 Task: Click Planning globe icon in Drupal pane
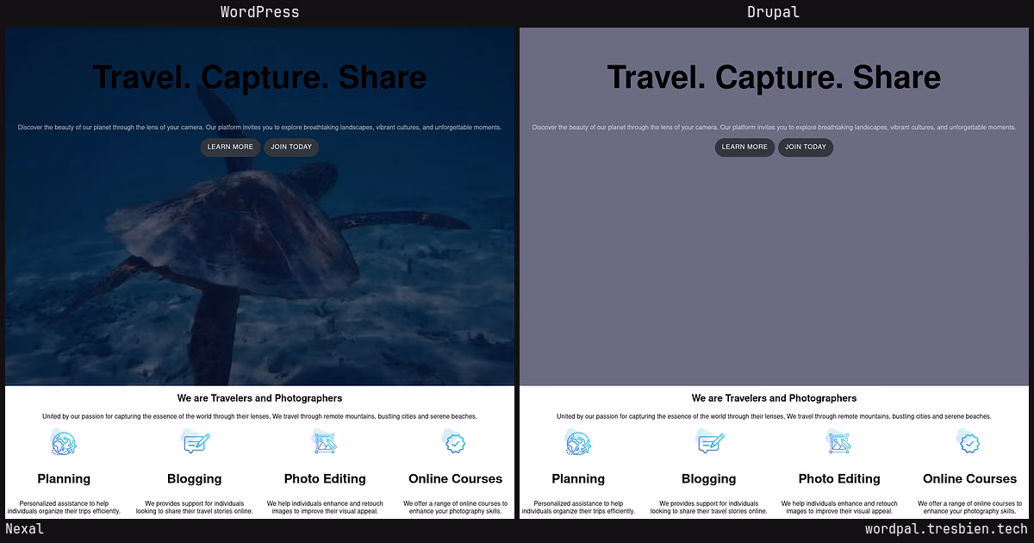pos(578,443)
